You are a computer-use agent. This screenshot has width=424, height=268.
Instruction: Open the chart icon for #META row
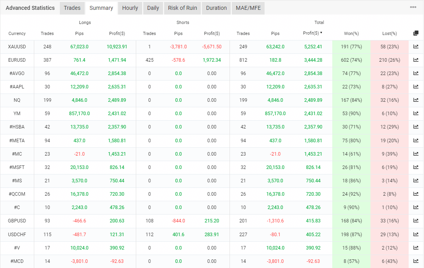pos(416,140)
